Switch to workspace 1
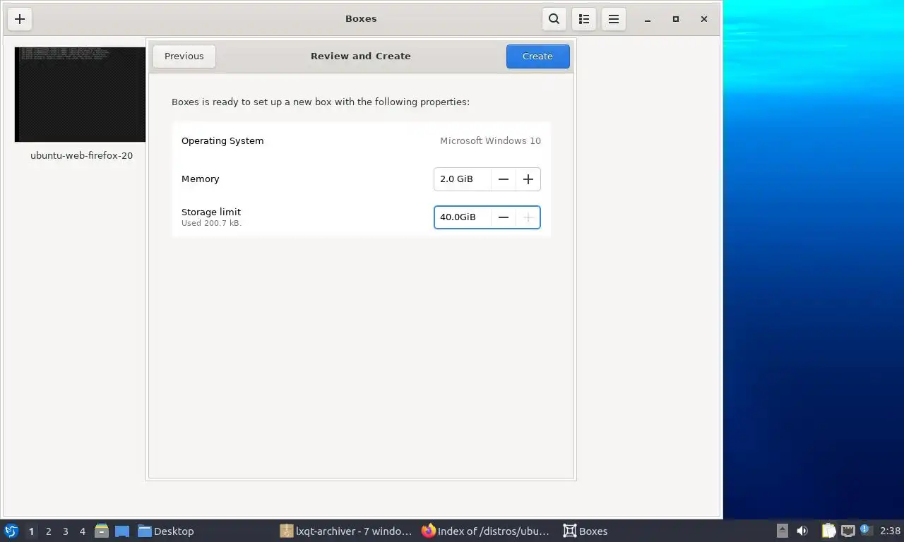The image size is (904, 542). click(31, 531)
